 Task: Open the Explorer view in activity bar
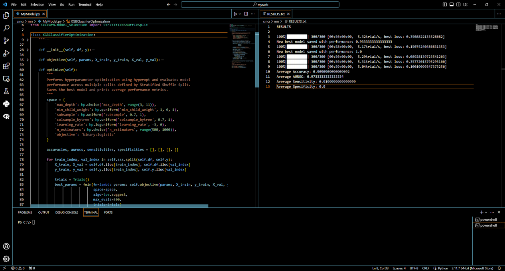point(6,16)
